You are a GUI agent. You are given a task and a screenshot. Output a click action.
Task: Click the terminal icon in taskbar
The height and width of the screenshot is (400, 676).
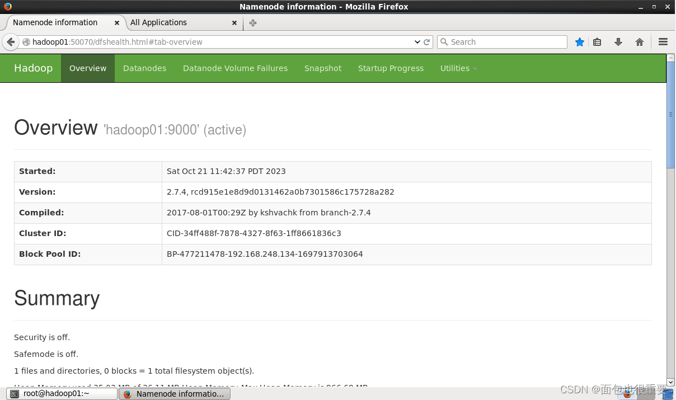[x=16, y=394]
